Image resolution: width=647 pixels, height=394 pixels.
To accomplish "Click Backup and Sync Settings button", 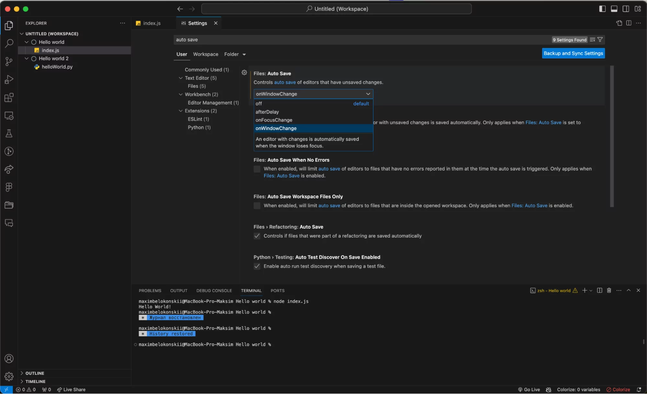I will [573, 53].
